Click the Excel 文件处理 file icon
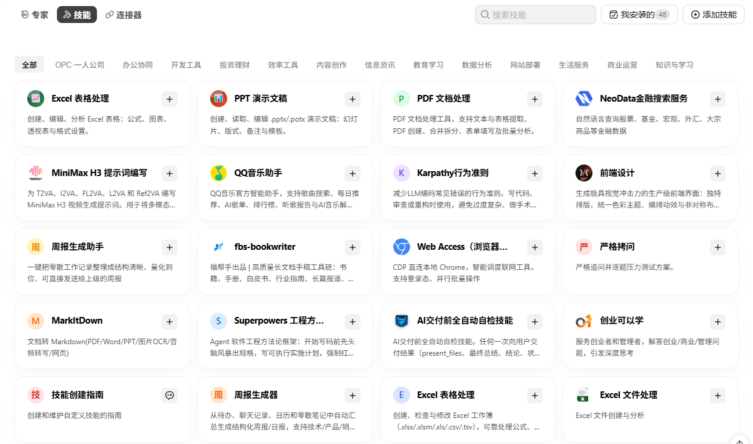 click(584, 395)
